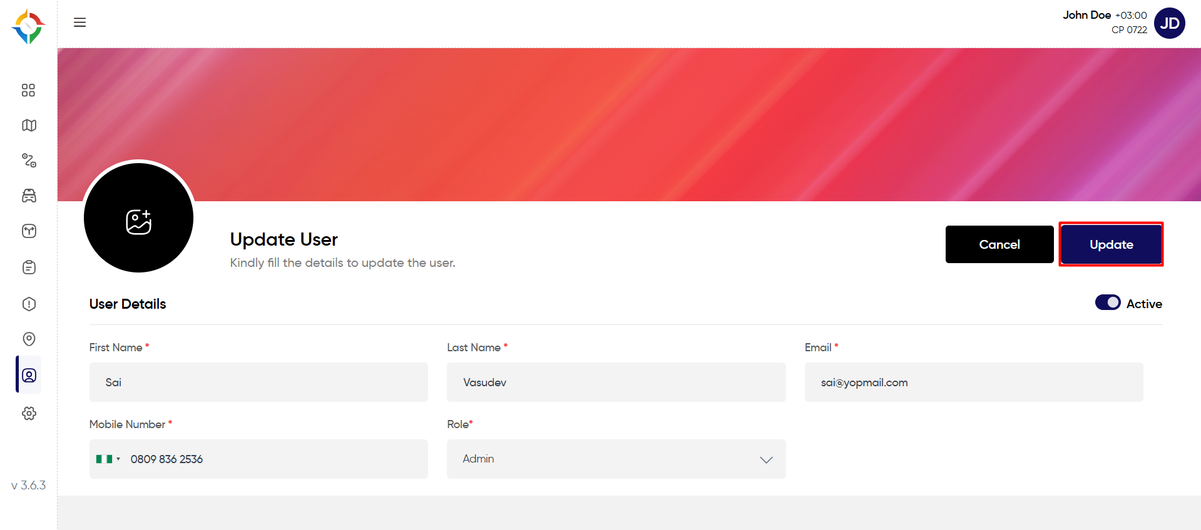1201x530 pixels.
Task: Open the location pin icon
Action: [29, 339]
